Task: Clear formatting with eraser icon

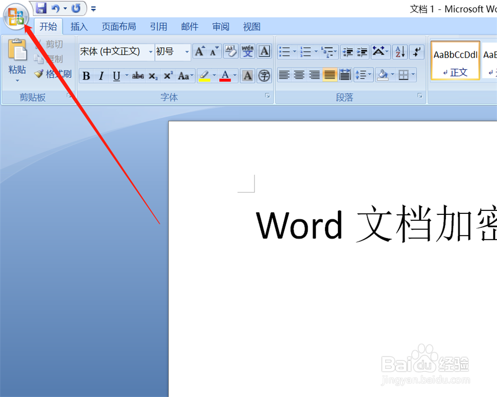Action: click(231, 51)
